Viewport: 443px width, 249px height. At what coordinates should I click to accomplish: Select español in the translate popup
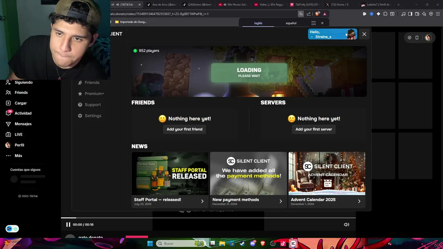(x=291, y=23)
